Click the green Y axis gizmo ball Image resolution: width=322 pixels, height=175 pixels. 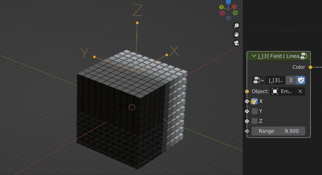(221, 7)
